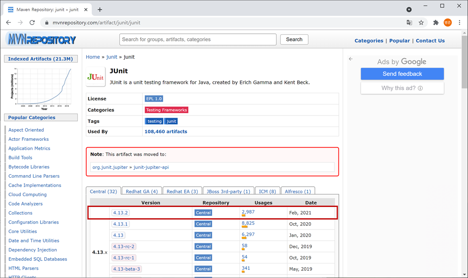
Task: Open Embedded SQL Databases category
Action: pyautogui.click(x=38, y=259)
